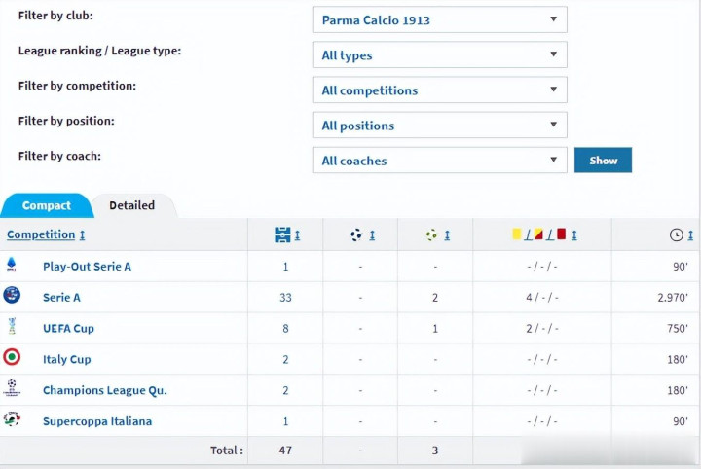
Task: Open the All coaches dropdown
Action: [439, 161]
